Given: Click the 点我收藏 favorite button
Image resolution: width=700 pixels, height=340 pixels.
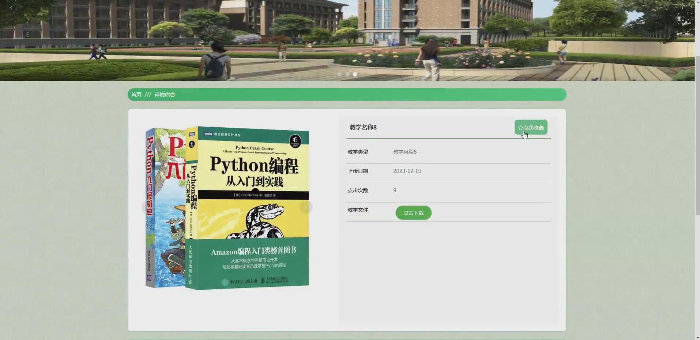Looking at the screenshot, I should coord(531,127).
